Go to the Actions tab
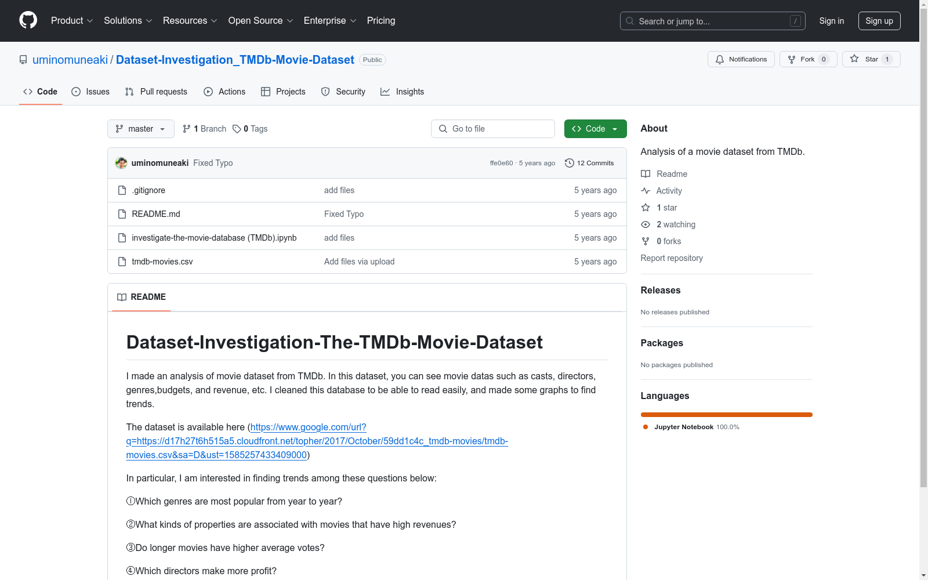Image resolution: width=928 pixels, height=580 pixels. (x=224, y=92)
